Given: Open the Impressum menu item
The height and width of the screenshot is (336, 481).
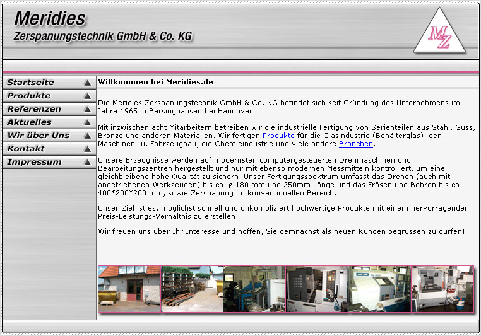Looking at the screenshot, I should pos(49,162).
